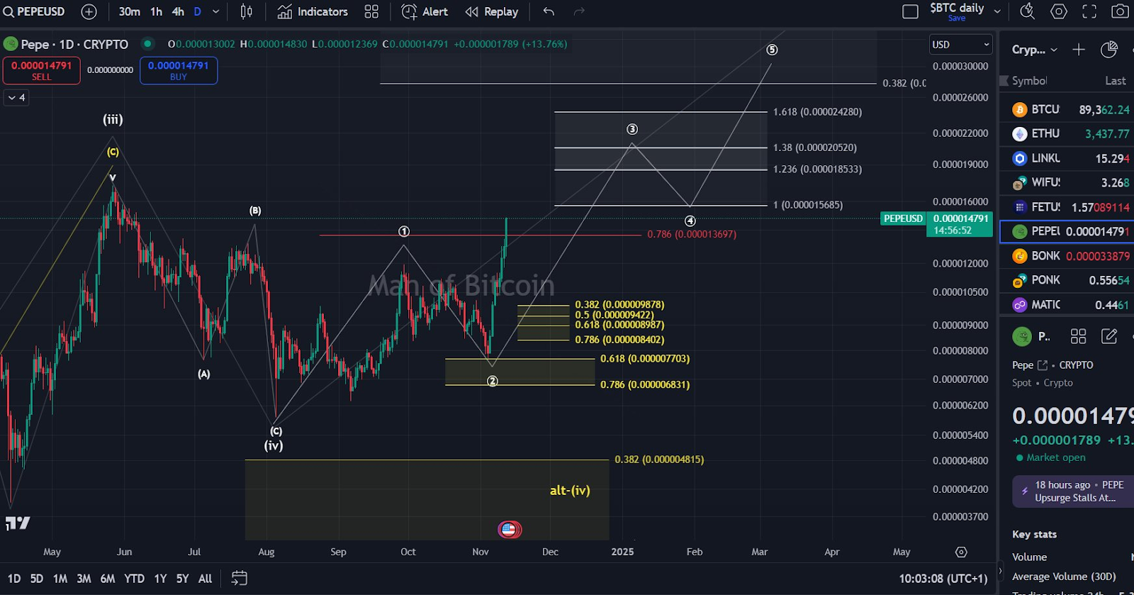Select the D daily timeframe
The image size is (1134, 595).
tap(198, 11)
